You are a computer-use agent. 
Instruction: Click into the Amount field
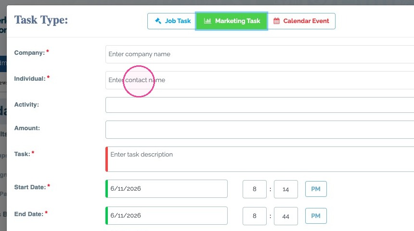click(x=259, y=130)
